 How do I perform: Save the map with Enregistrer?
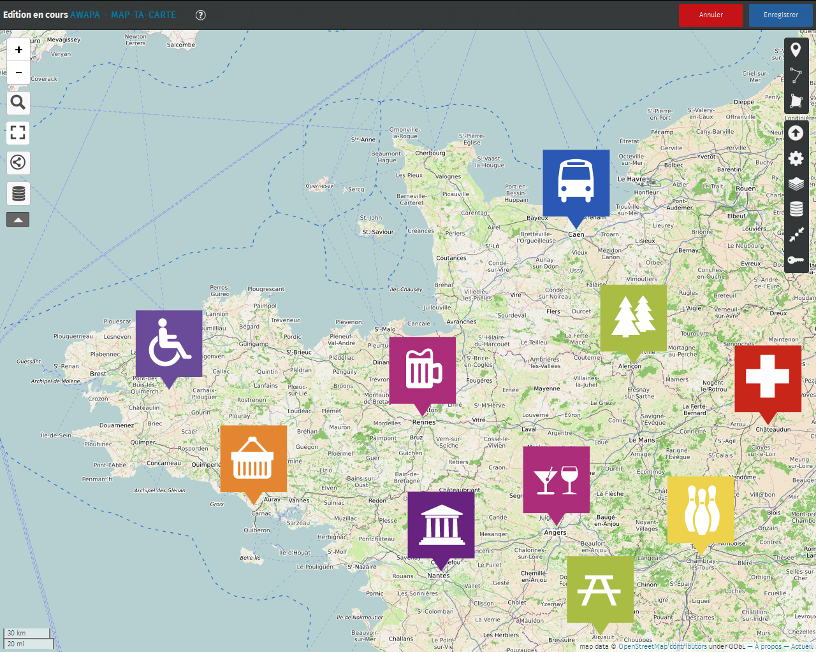pyautogui.click(x=780, y=15)
